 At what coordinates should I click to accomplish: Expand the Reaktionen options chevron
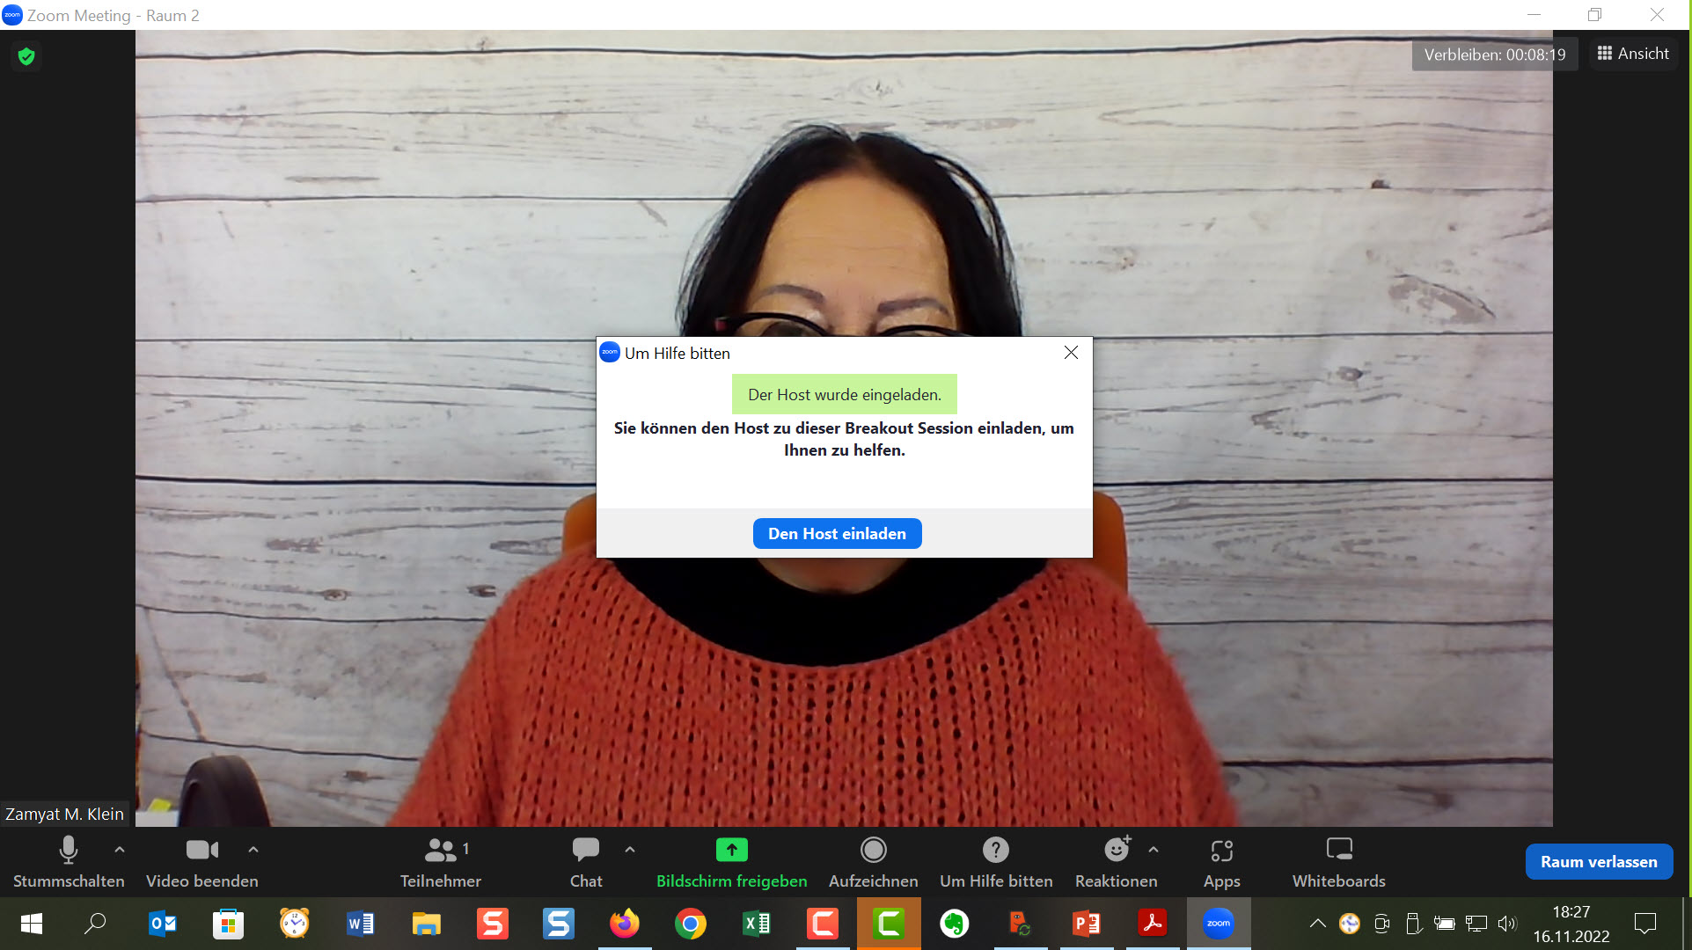[1154, 850]
